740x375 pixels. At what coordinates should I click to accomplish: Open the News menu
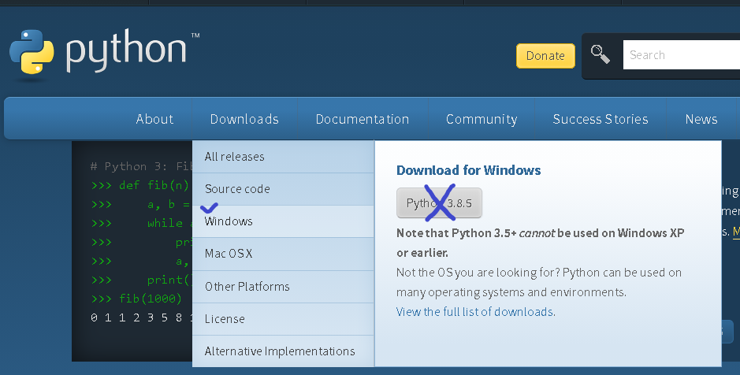[x=701, y=119]
